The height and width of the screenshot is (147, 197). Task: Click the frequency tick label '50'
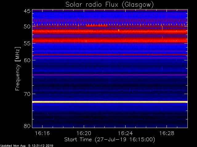point(27,27)
